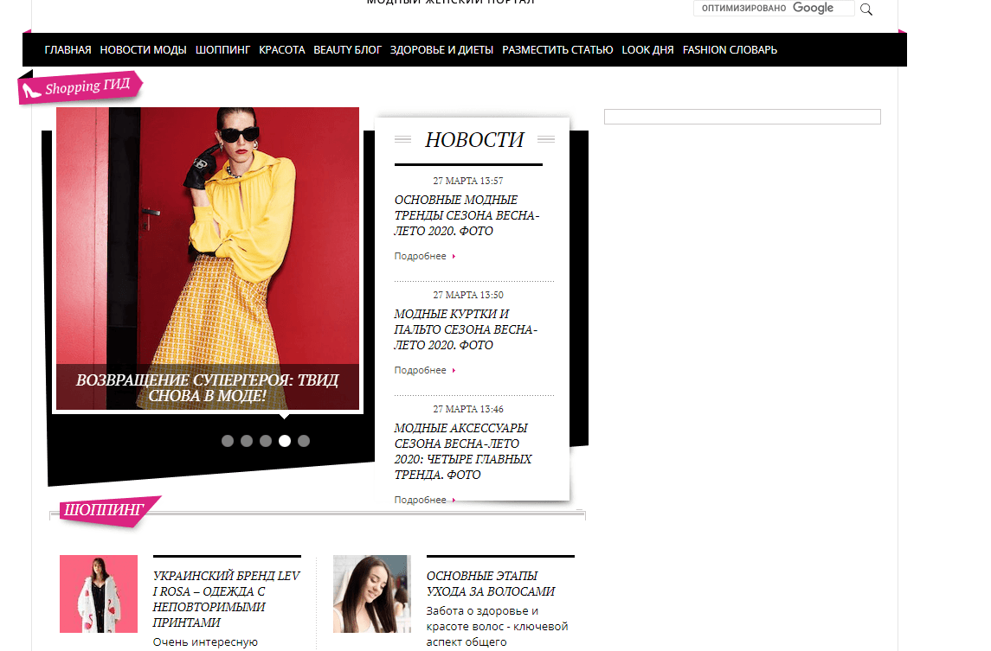Click the НОВОСТИ section heading

[474, 139]
